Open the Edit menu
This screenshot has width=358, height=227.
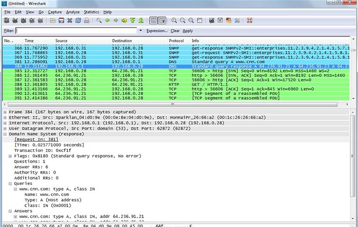[18, 12]
